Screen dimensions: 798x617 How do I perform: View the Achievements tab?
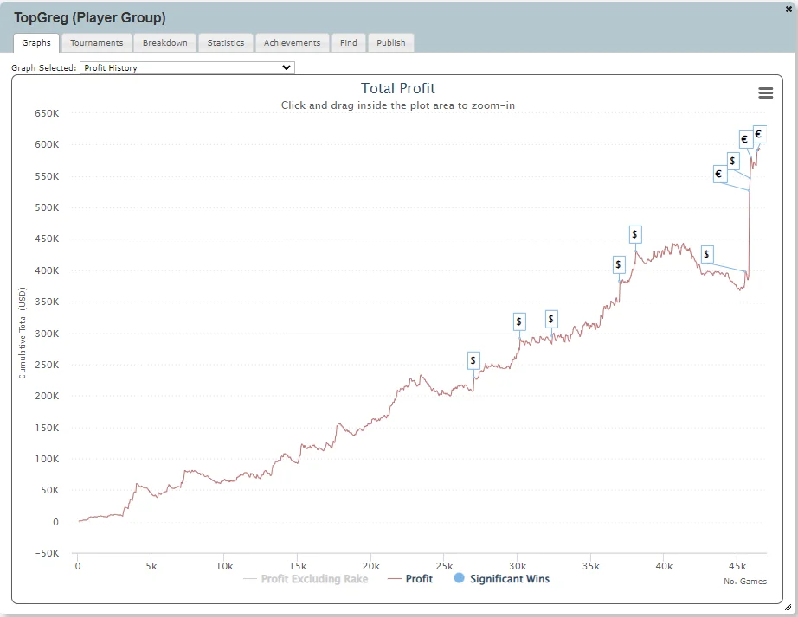292,43
